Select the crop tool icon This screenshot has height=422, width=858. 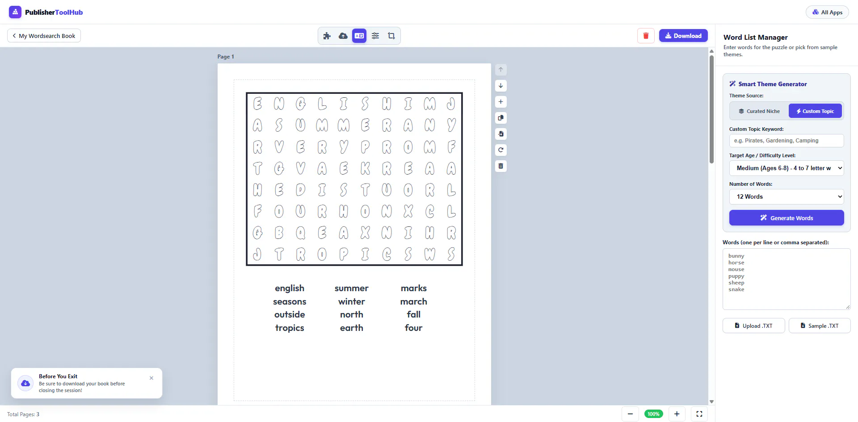pyautogui.click(x=391, y=36)
